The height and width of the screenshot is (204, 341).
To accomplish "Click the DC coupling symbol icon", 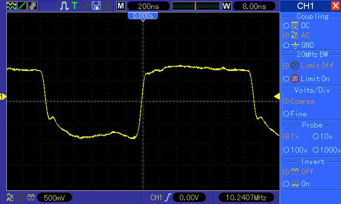I will point(295,25).
